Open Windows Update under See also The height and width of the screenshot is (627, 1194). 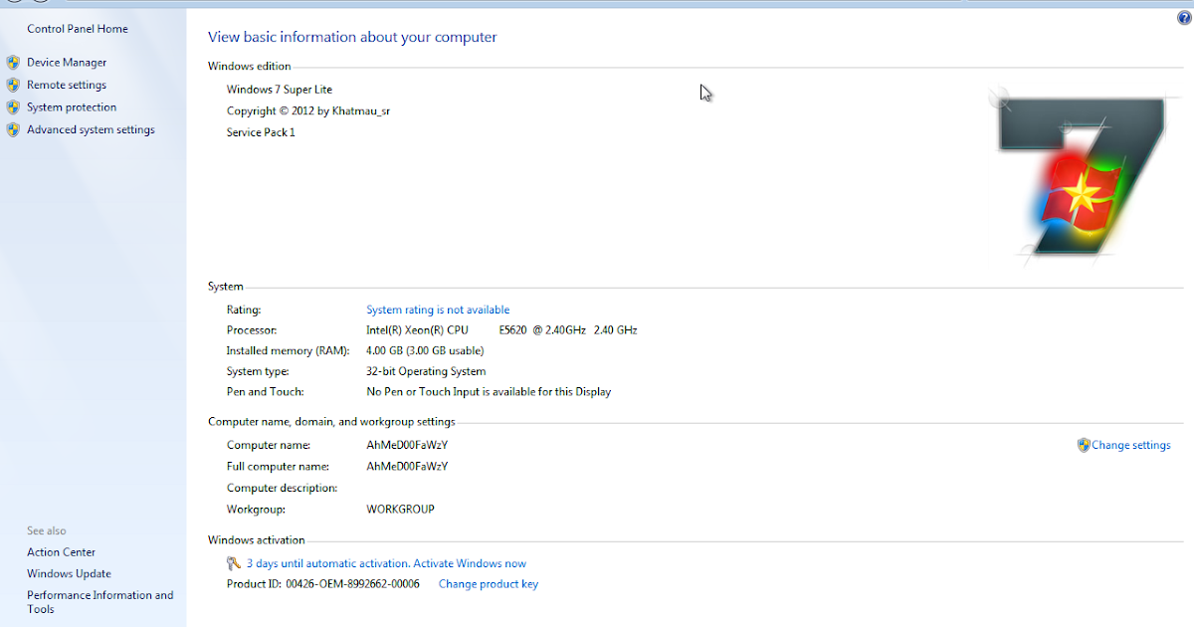pos(69,573)
